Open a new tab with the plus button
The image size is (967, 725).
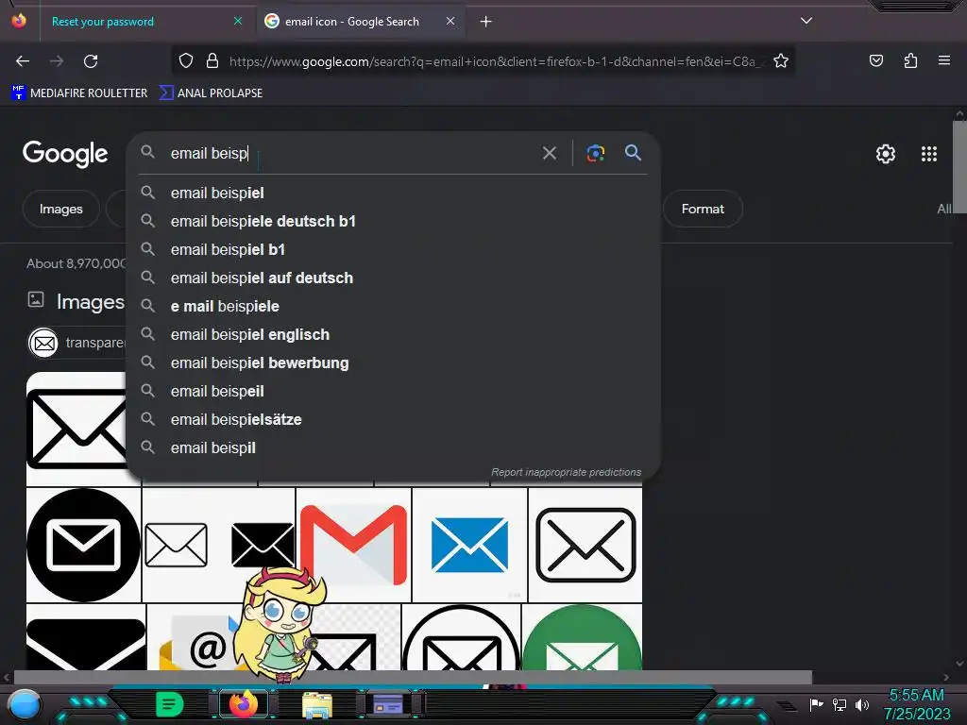tap(486, 22)
